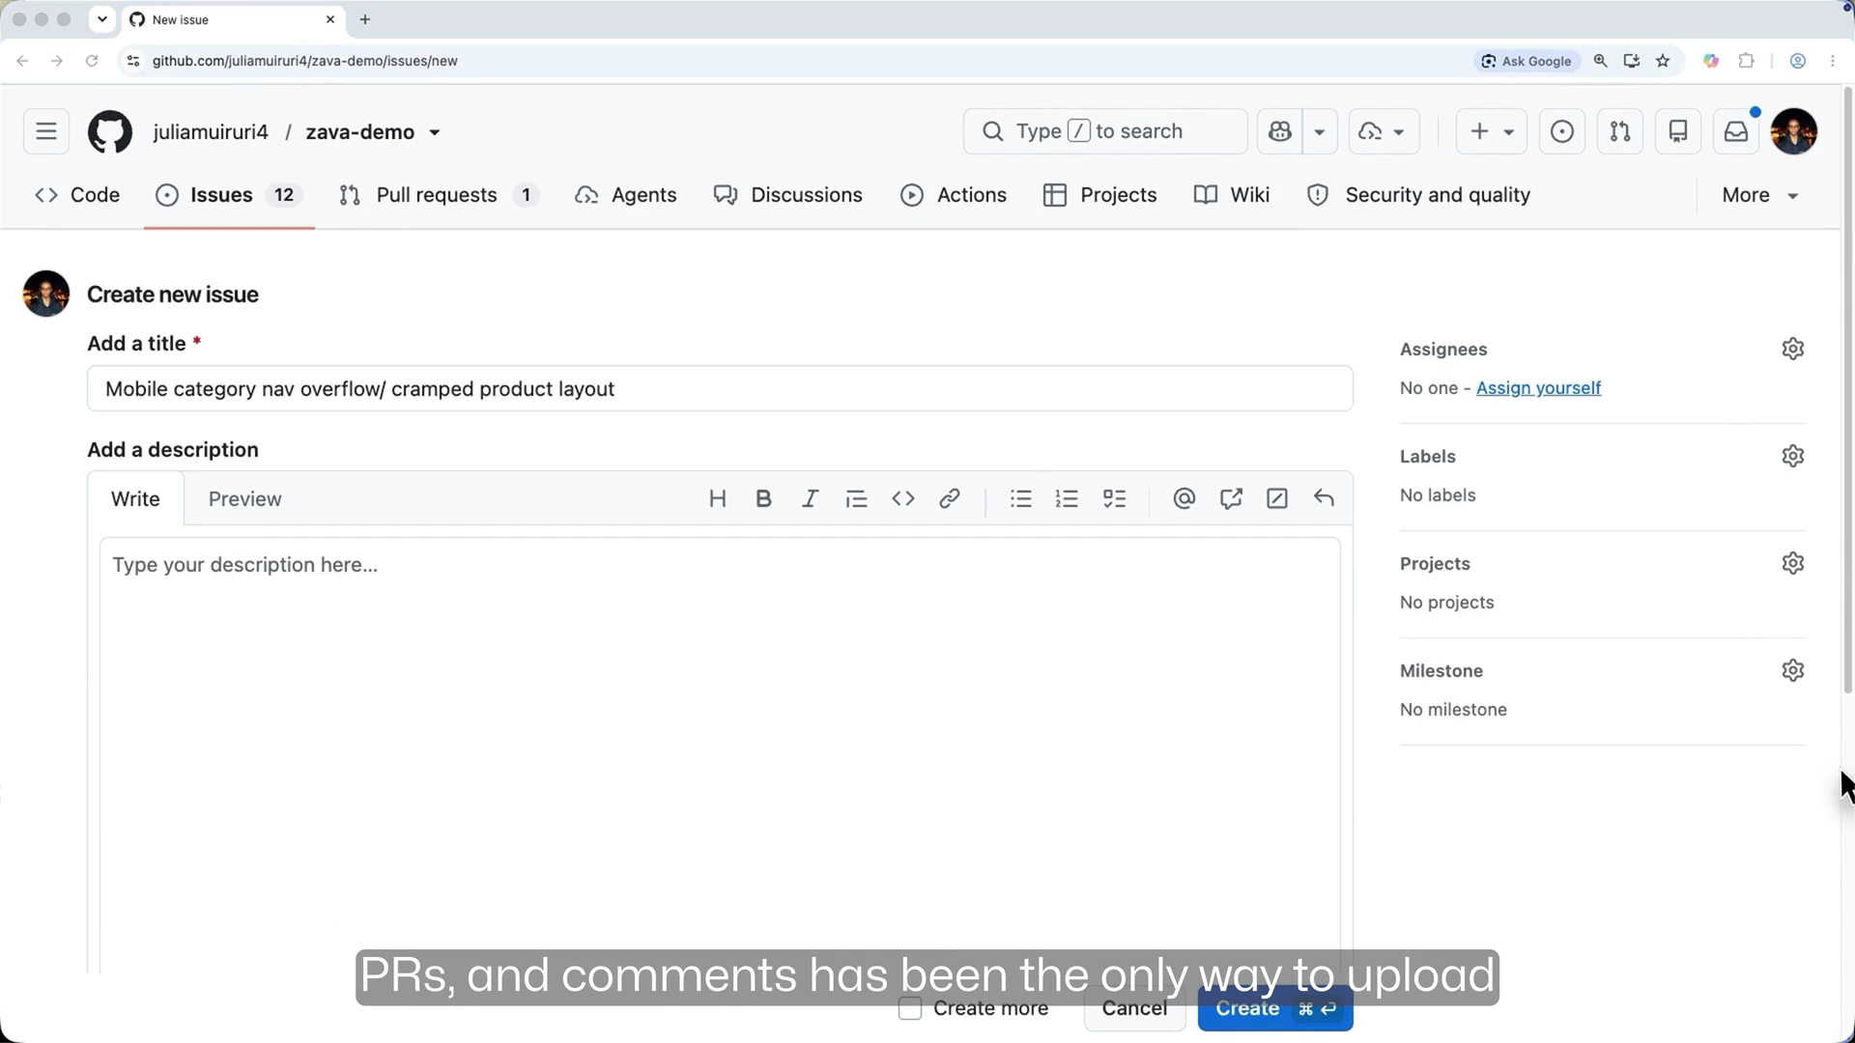Open juliamuiruri4 owner link
Image resolution: width=1855 pixels, height=1043 pixels.
point(211,132)
